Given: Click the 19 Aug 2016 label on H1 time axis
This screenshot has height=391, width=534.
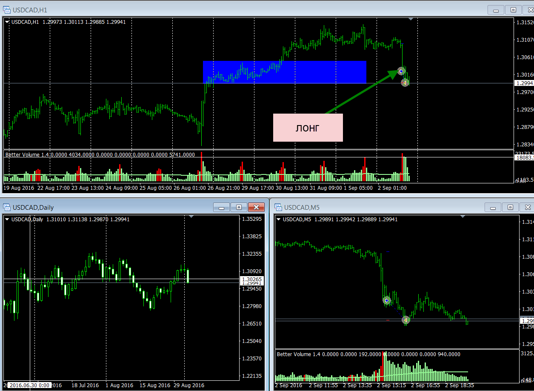Looking at the screenshot, I should pos(19,188).
